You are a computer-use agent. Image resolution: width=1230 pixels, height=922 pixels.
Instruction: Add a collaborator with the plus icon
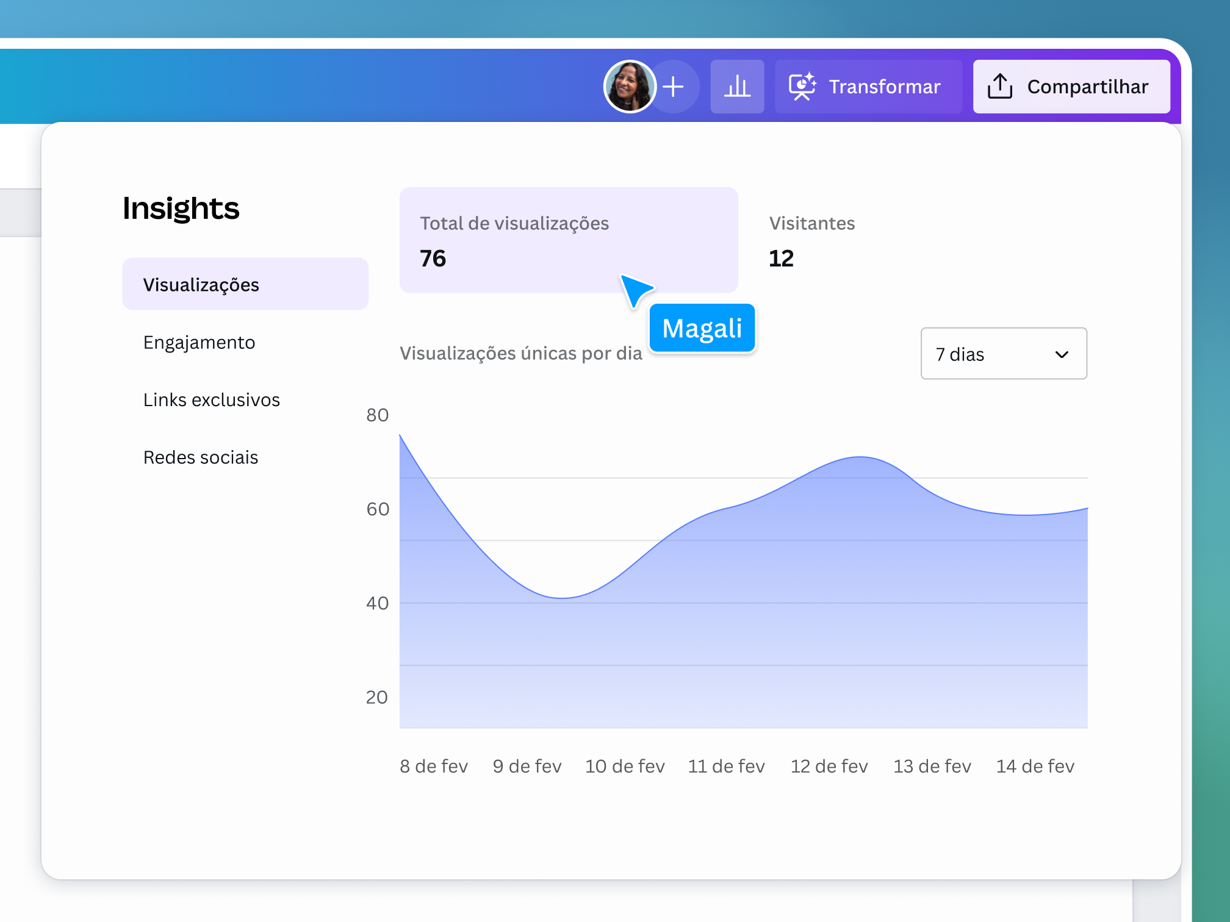674,87
